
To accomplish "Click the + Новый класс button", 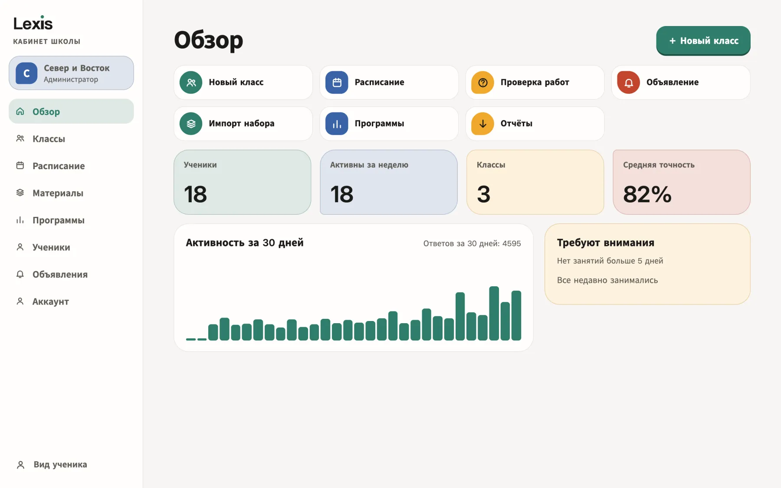I will [703, 41].
